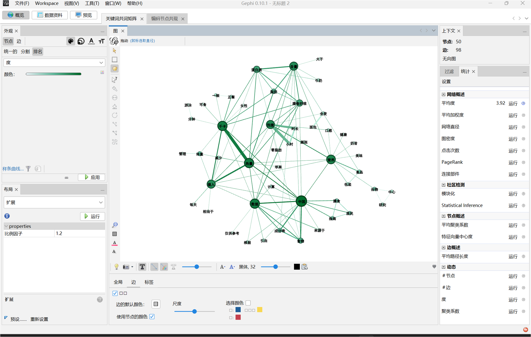531x337 pixels.
Task: Toggle show node labels T button
Action: point(142,267)
